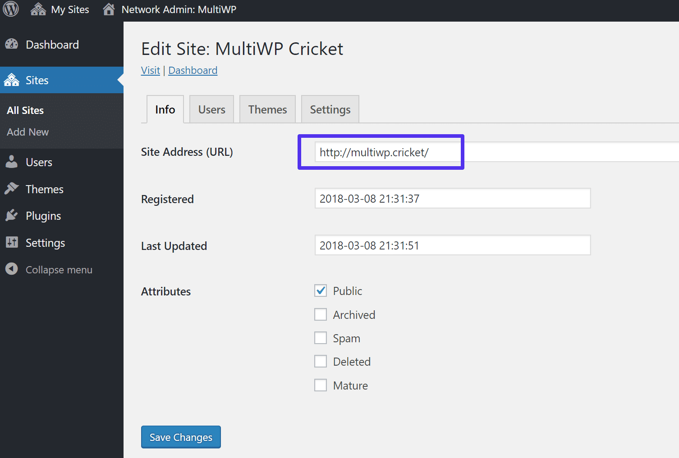Screen dimensions: 679x458
Task: Click the Collapse menu label
Action: pos(59,270)
